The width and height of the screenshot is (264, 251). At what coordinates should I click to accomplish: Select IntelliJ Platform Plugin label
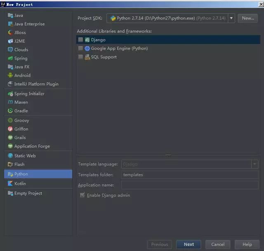pyautogui.click(x=36, y=84)
